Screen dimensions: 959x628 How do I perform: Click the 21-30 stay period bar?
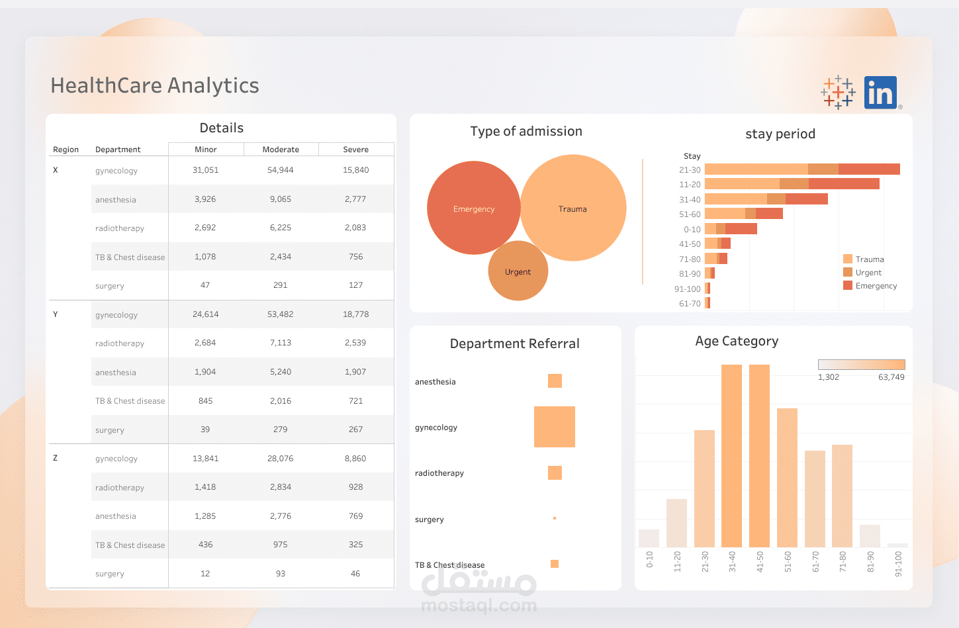point(802,169)
